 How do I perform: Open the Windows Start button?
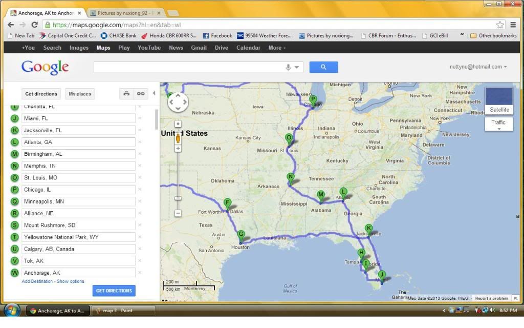tap(12, 311)
